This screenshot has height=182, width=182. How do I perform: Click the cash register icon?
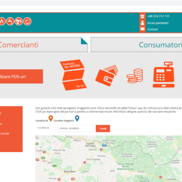163,75
